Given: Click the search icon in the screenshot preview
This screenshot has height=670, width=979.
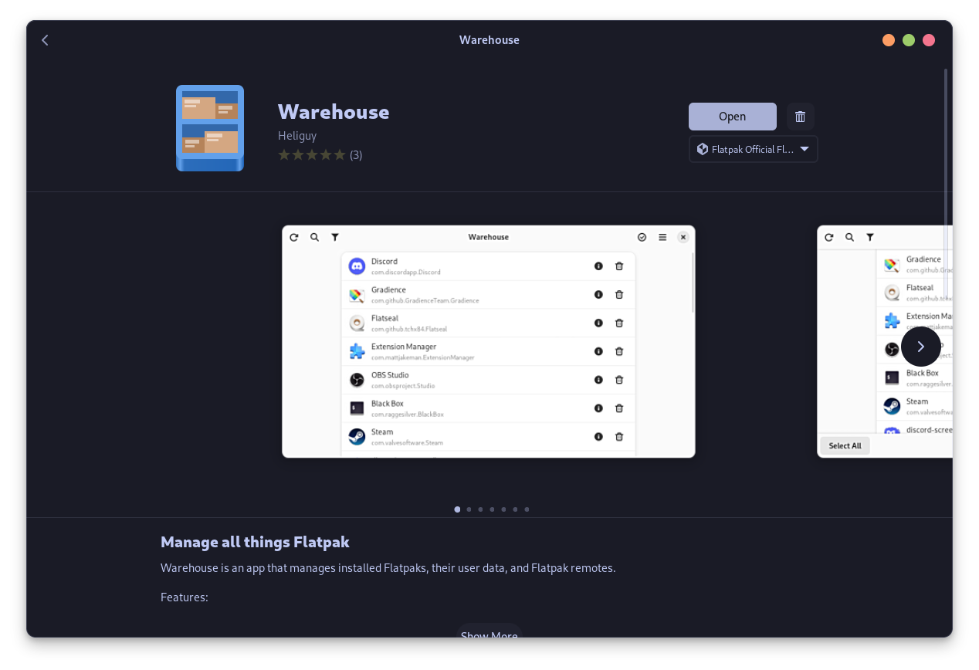Looking at the screenshot, I should point(314,237).
